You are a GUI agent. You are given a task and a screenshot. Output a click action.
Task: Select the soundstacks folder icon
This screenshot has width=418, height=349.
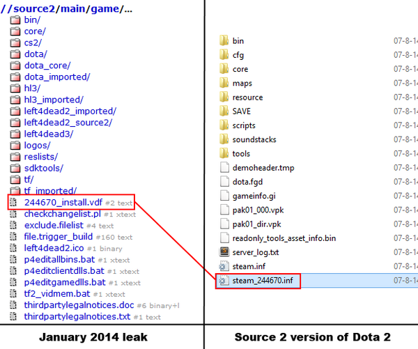(224, 139)
